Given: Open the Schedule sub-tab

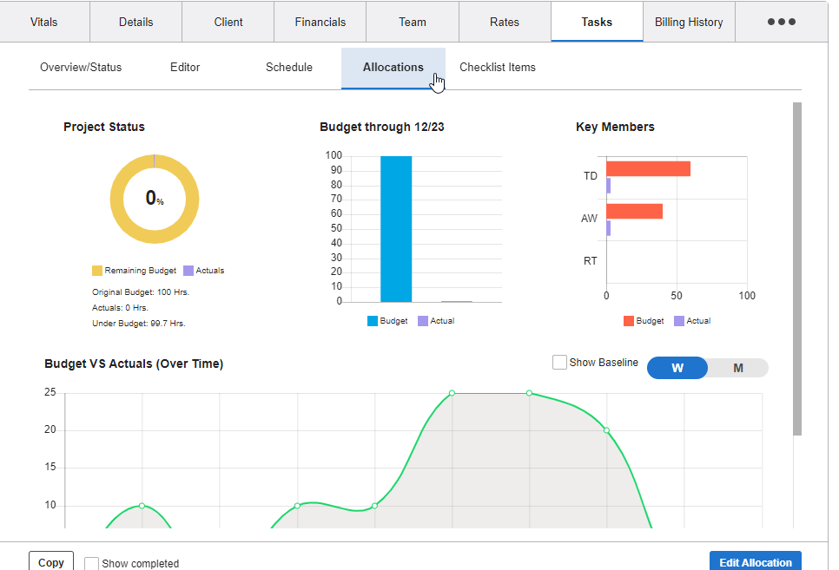Looking at the screenshot, I should coord(289,67).
